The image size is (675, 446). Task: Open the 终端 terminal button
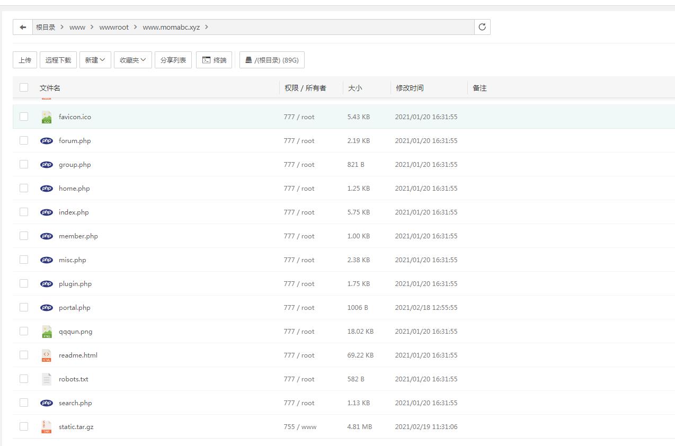214,60
